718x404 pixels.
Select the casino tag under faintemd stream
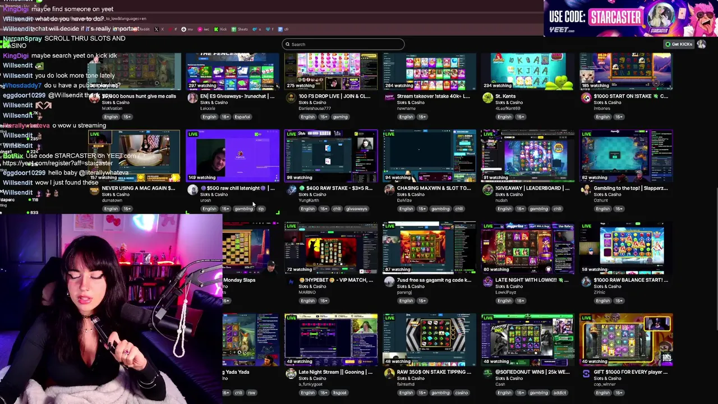pyautogui.click(x=461, y=393)
